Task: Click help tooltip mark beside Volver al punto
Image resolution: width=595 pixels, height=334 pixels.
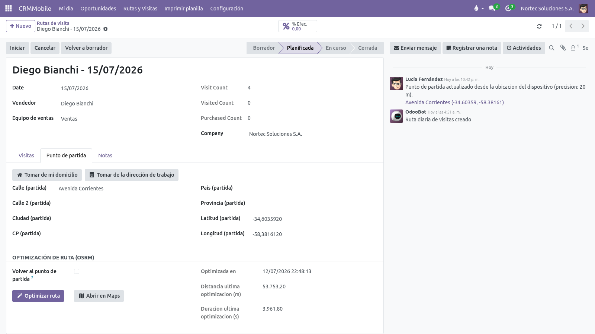Action: point(32,277)
